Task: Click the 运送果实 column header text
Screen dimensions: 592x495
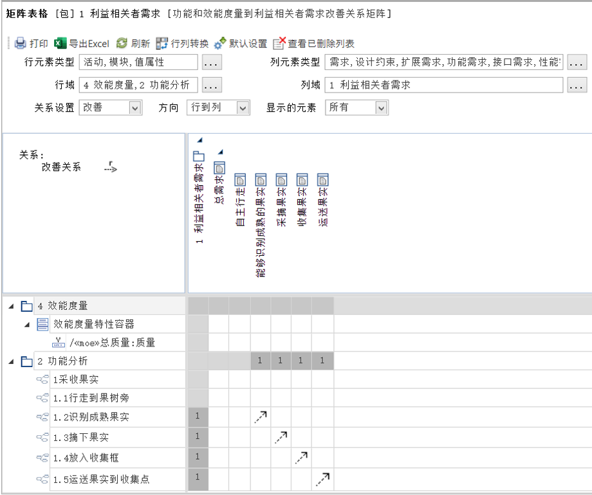Action: [x=323, y=207]
